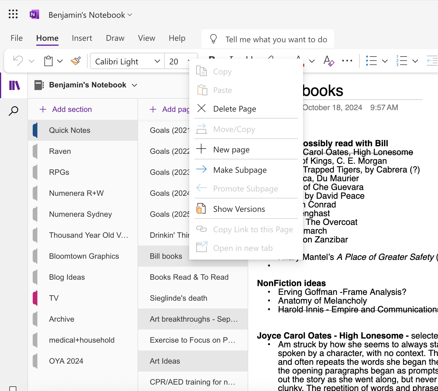The height and width of the screenshot is (391, 438).
Task: Click the notebooks library icon in the sidebar
Action: (x=14, y=85)
